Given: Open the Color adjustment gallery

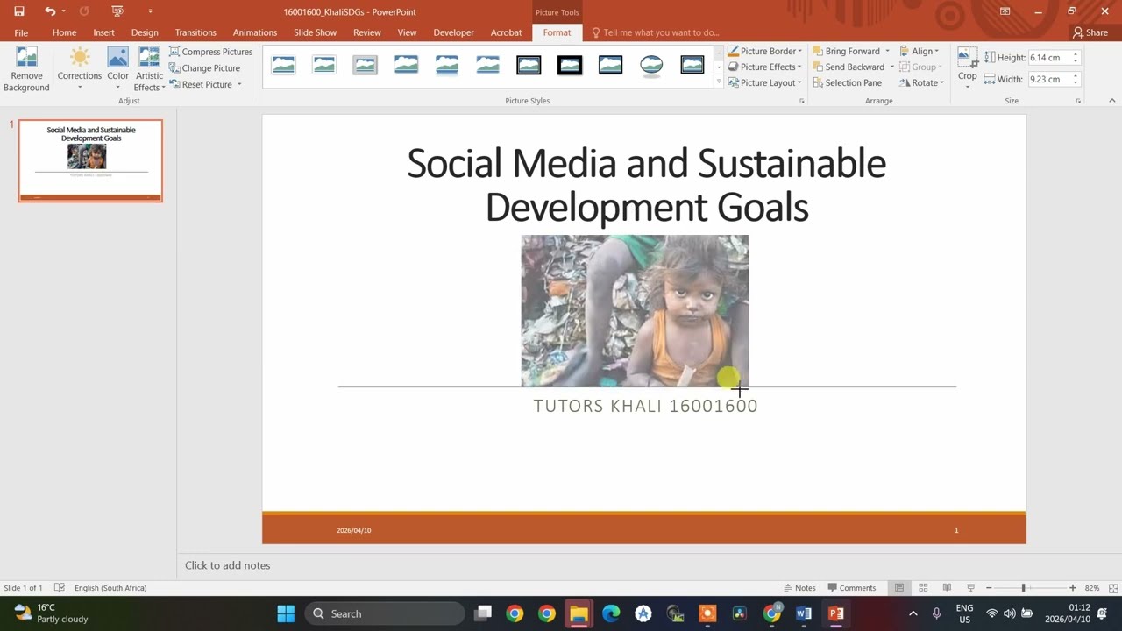Looking at the screenshot, I should click(117, 69).
